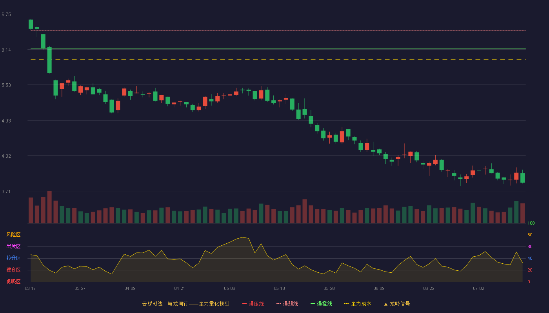Toggle the green 强撑线 legend entry
549x313 pixels.
click(321, 304)
